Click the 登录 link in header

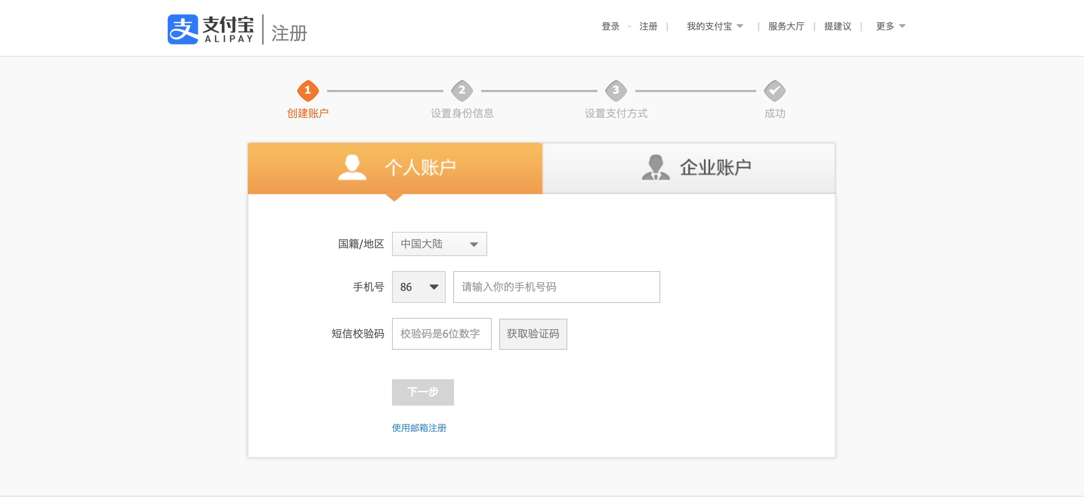610,26
